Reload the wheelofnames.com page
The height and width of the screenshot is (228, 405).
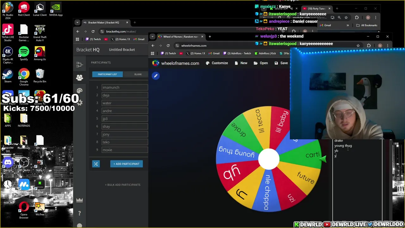click(168, 46)
